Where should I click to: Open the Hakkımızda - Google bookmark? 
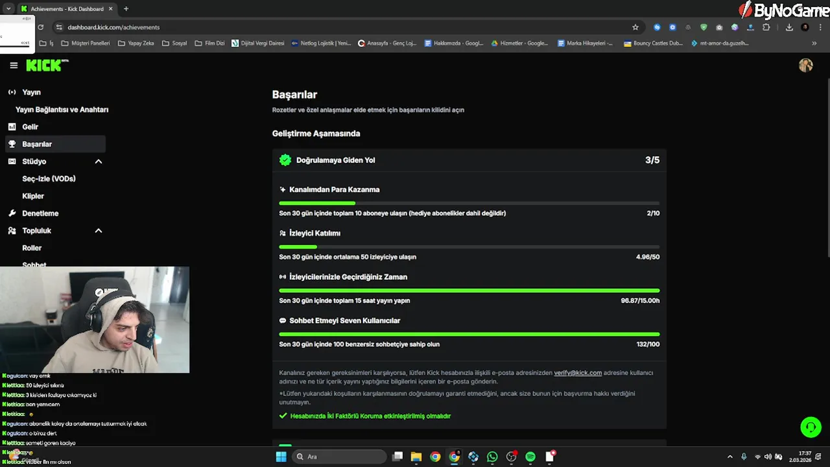click(454, 43)
